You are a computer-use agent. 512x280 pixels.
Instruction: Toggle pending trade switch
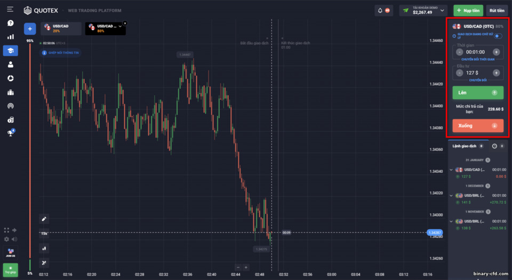tap(498, 36)
